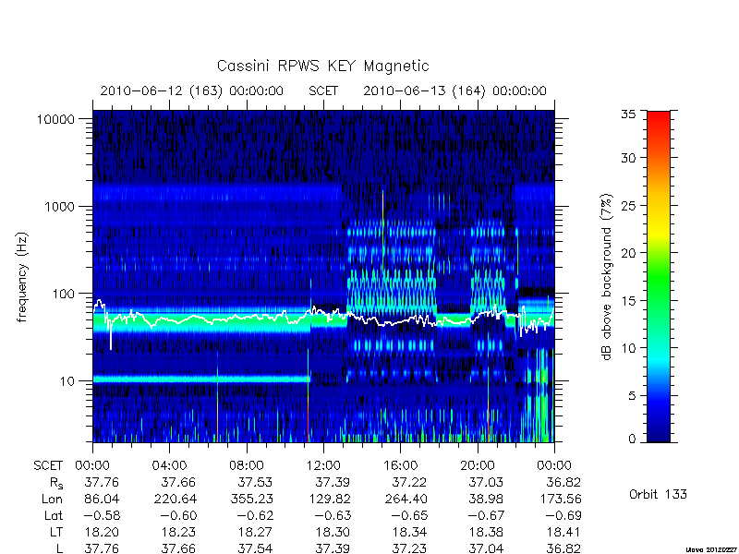Click the latitude value '-0.58'

pyautogui.click(x=102, y=516)
